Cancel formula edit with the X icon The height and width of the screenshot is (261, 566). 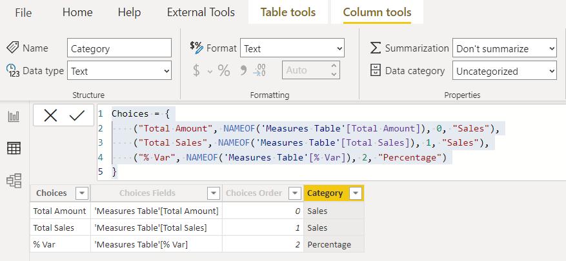(x=50, y=116)
